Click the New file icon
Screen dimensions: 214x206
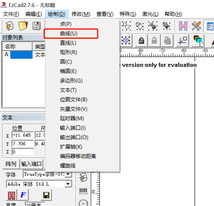[x=9, y=26]
